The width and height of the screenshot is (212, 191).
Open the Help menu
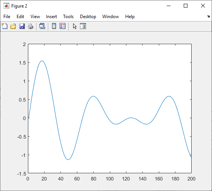point(130,17)
